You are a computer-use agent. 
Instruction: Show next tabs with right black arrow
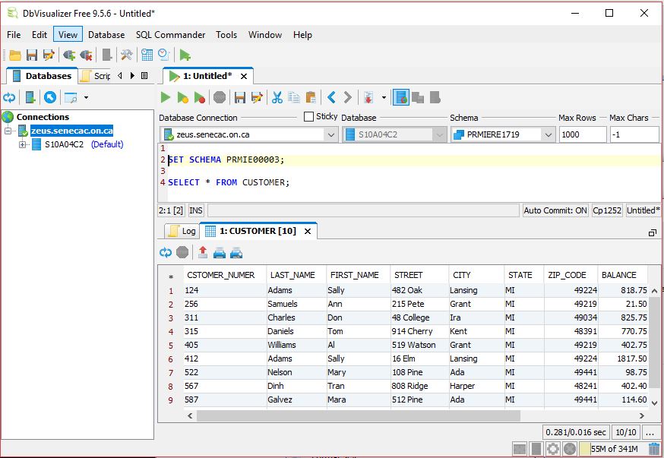click(132, 76)
